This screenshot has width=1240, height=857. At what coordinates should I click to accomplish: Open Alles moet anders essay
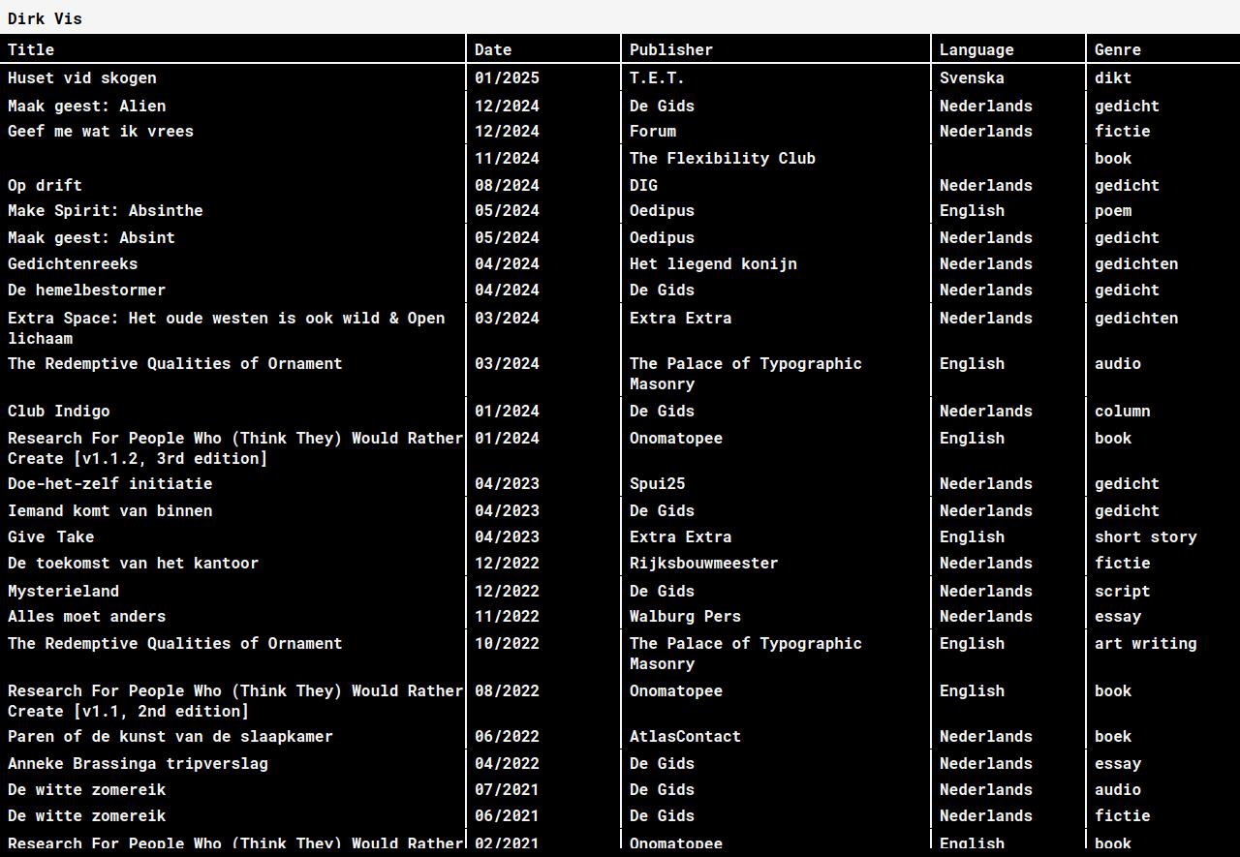tap(87, 616)
